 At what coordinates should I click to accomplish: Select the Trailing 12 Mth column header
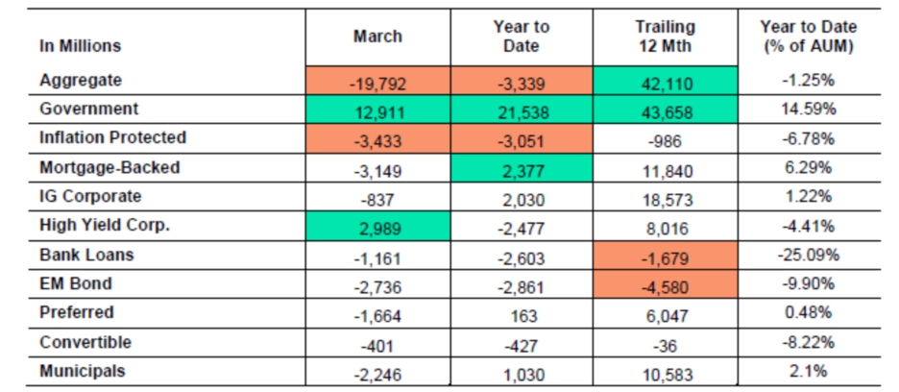click(x=665, y=37)
